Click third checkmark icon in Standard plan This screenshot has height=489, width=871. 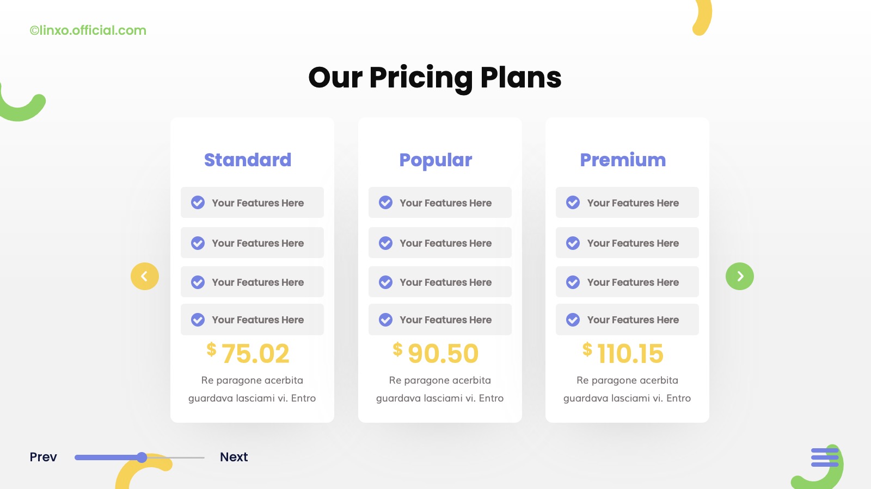click(198, 282)
